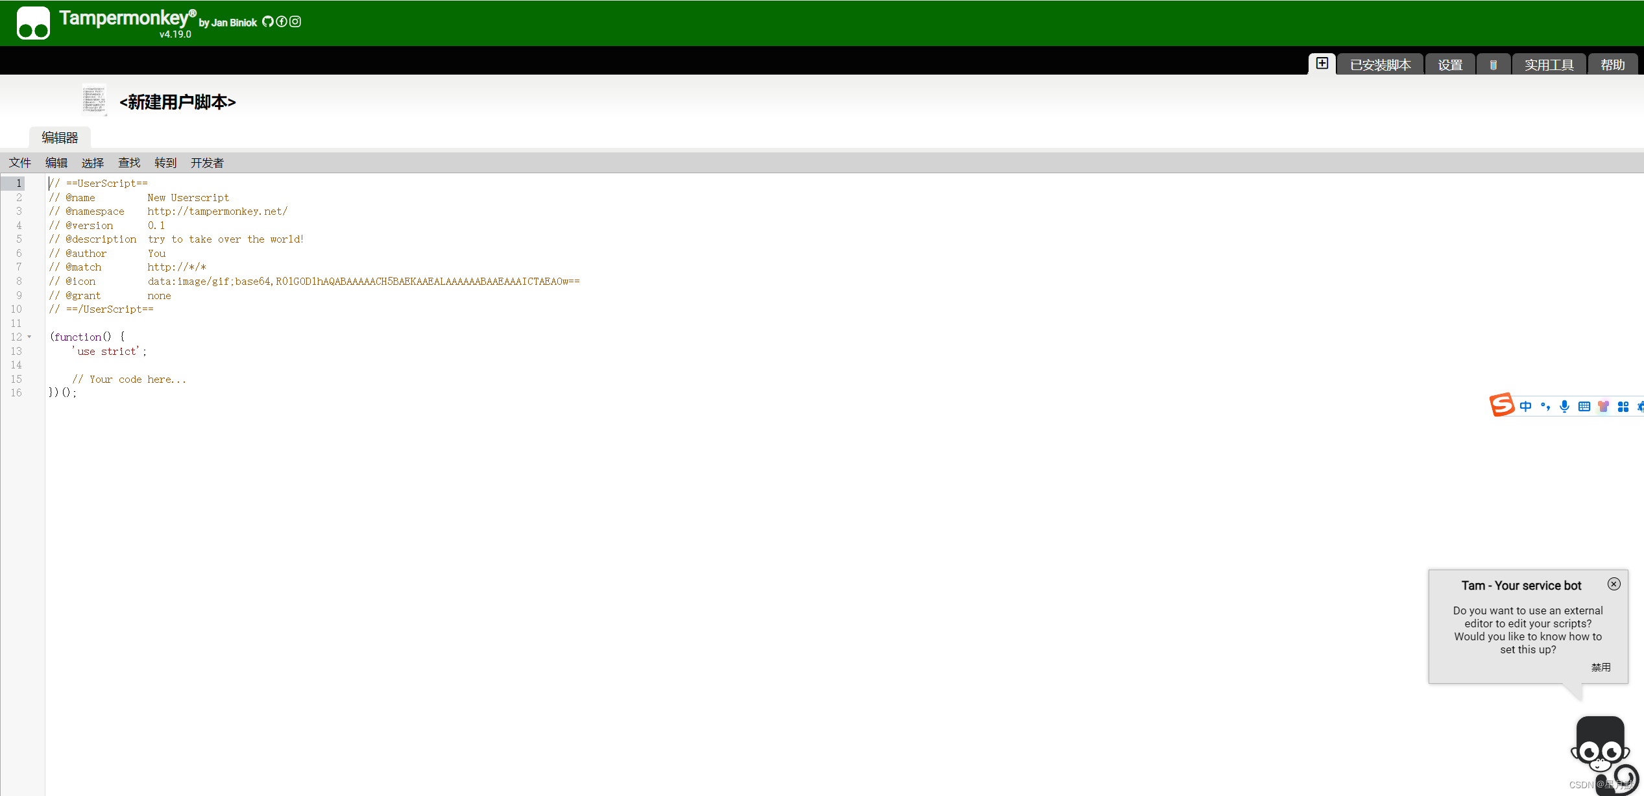Switch to the 已安装脚本 tab
1644x796 pixels.
[1380, 65]
